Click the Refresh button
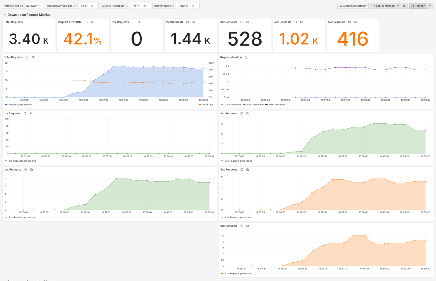This screenshot has width=436, height=281. coord(418,6)
